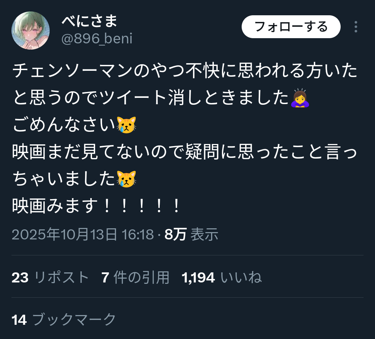Screen dimensions: 375x339
Task: Click the ちゃいました text
Action: click(x=64, y=179)
